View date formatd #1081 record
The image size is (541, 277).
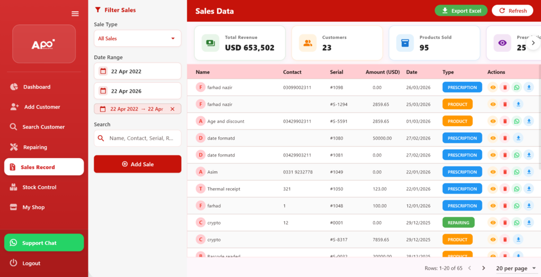pos(493,155)
